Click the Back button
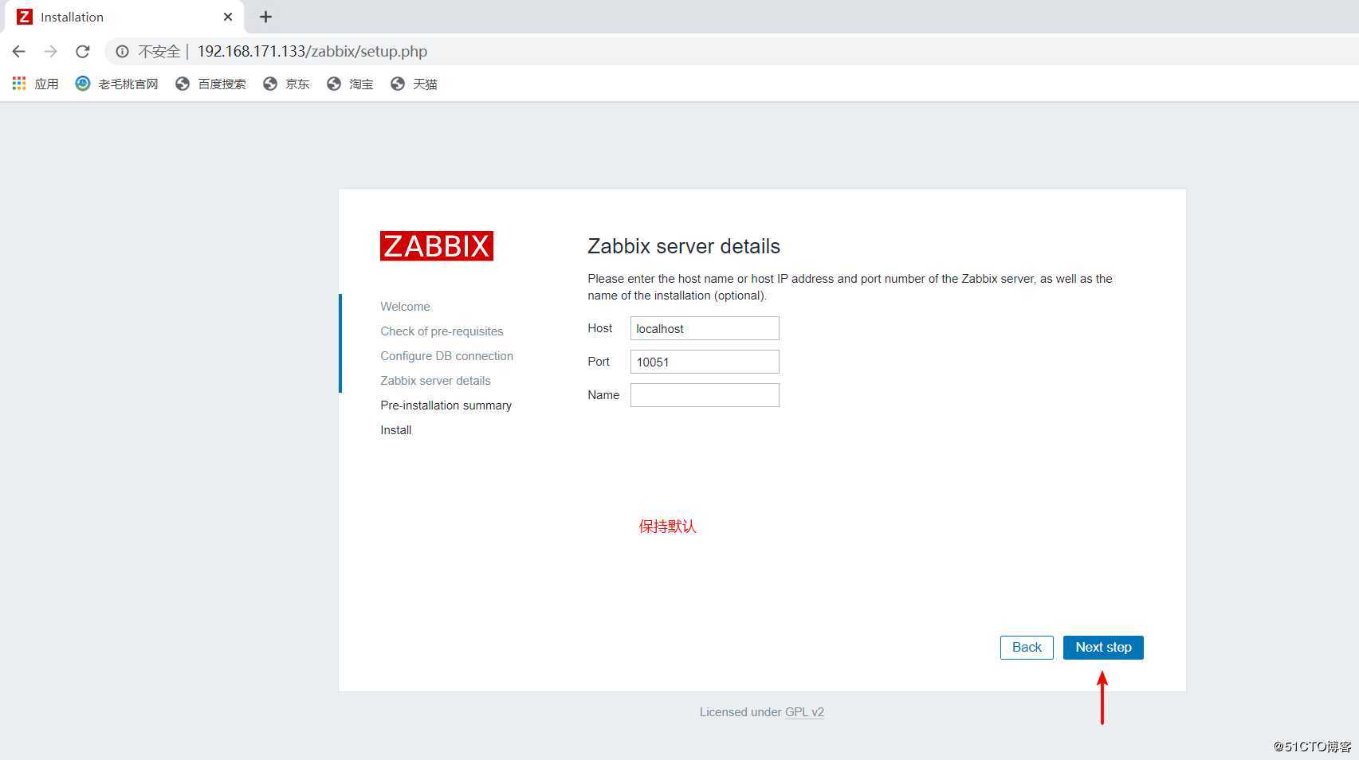Viewport: 1359px width, 760px height. click(x=1027, y=647)
